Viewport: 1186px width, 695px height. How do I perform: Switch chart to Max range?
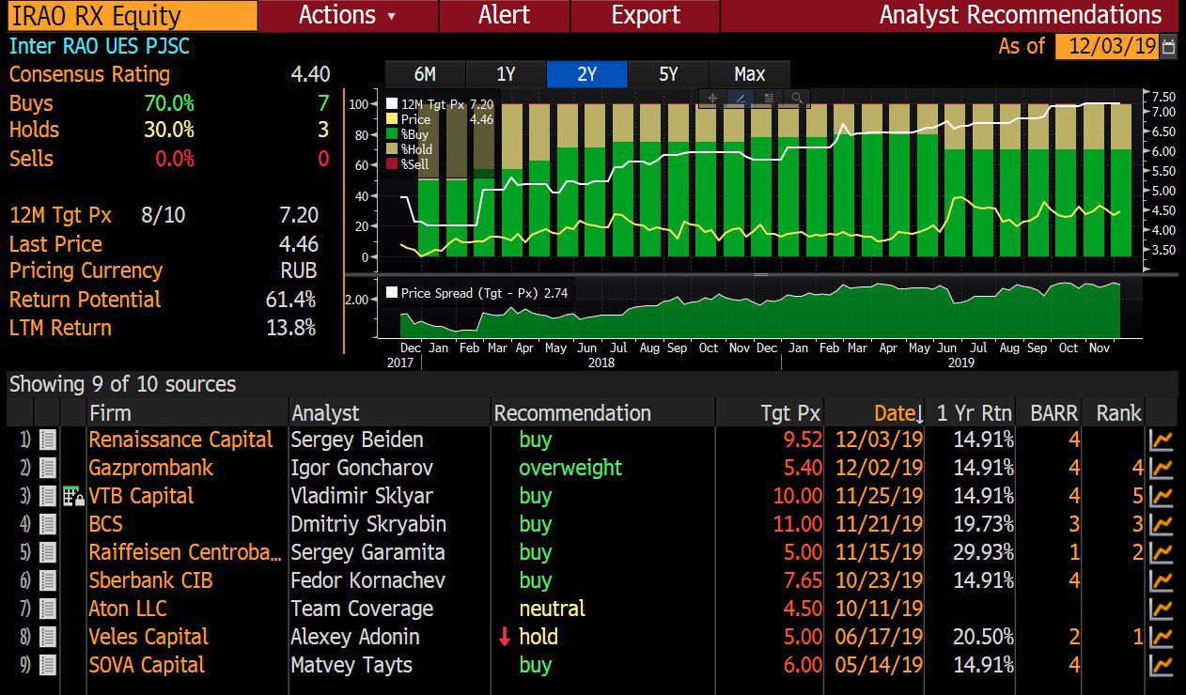tap(750, 74)
